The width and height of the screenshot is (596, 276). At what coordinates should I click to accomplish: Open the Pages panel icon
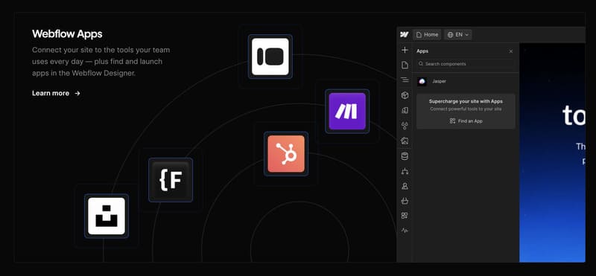pyautogui.click(x=405, y=65)
